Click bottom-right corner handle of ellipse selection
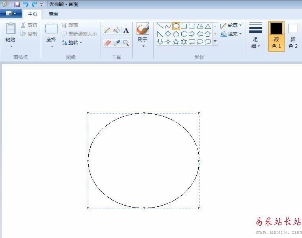The width and height of the screenshot is (302, 238). [x=199, y=208]
